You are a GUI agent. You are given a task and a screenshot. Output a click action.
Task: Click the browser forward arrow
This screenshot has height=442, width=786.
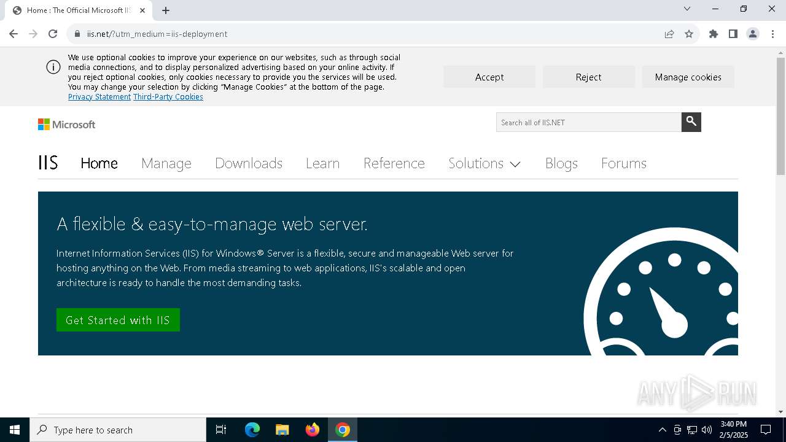tap(33, 34)
